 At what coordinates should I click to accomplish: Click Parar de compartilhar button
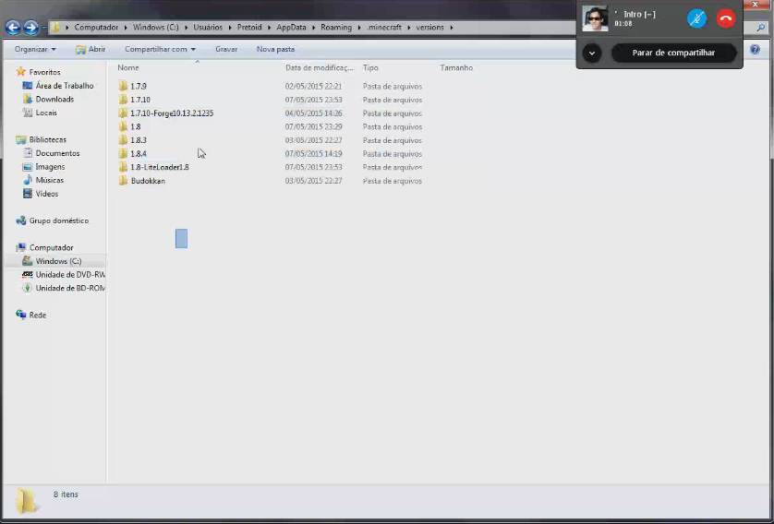click(673, 53)
